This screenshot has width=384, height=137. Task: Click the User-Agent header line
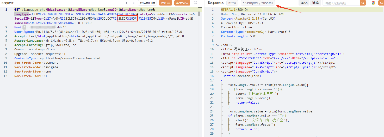tap(98, 32)
